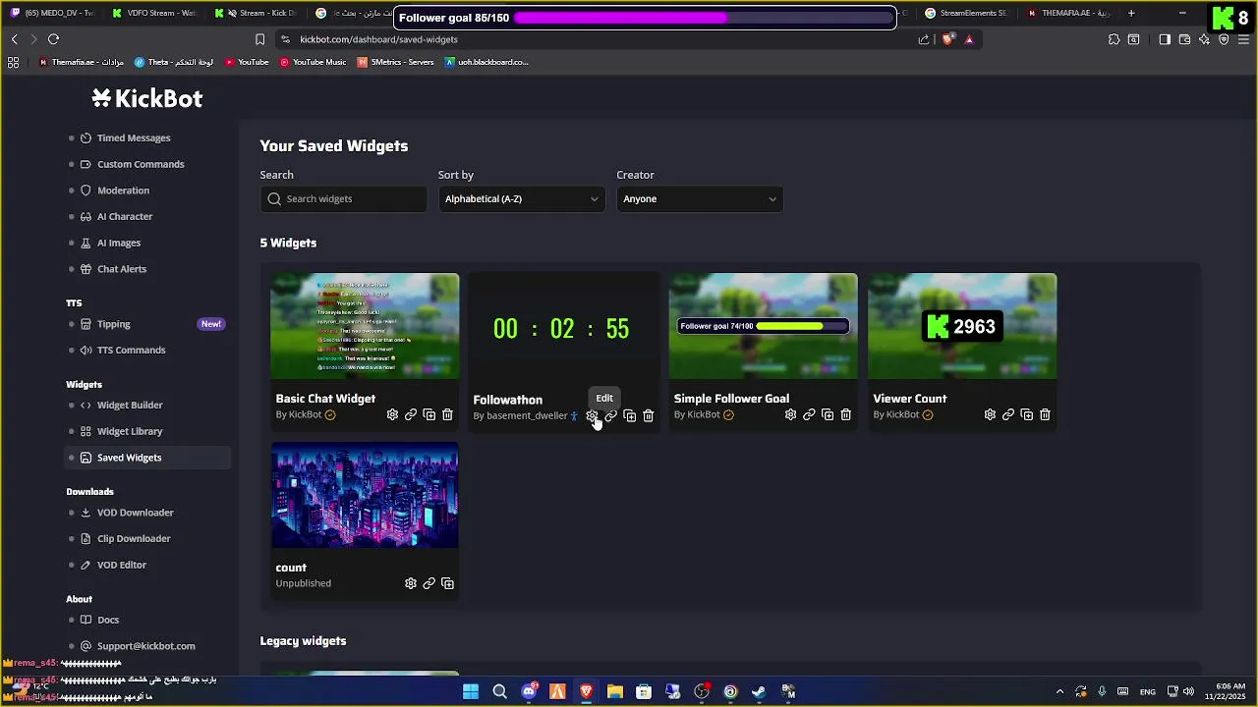Open Widget Builder
This screenshot has width=1258, height=707.
click(130, 405)
